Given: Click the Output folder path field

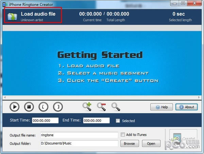Looking at the screenshot, I should [79, 144].
